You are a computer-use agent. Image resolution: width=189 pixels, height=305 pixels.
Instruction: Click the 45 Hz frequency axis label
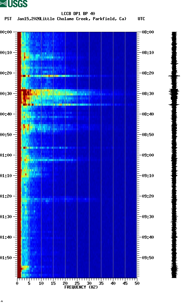tap(125, 283)
